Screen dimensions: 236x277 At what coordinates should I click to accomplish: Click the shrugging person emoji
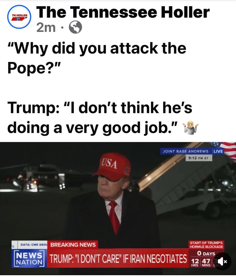click(x=191, y=126)
